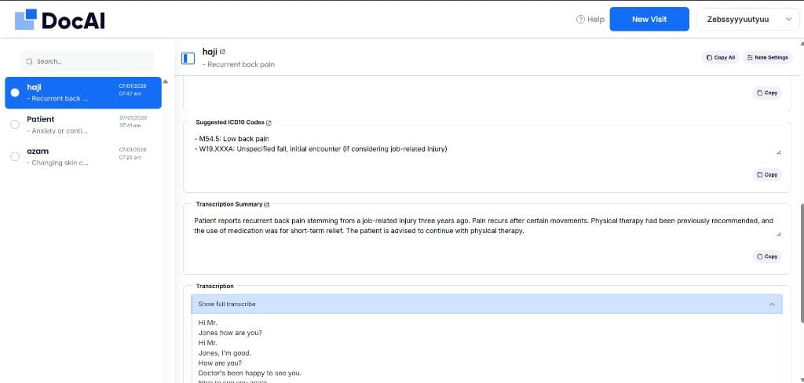Start a New Visit
This screenshot has width=804, height=383.
click(649, 19)
